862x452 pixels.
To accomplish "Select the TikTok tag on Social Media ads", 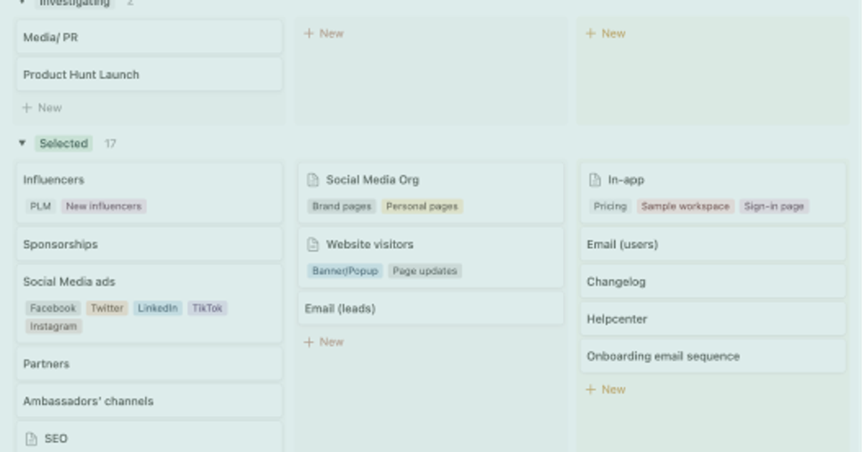I will (207, 308).
